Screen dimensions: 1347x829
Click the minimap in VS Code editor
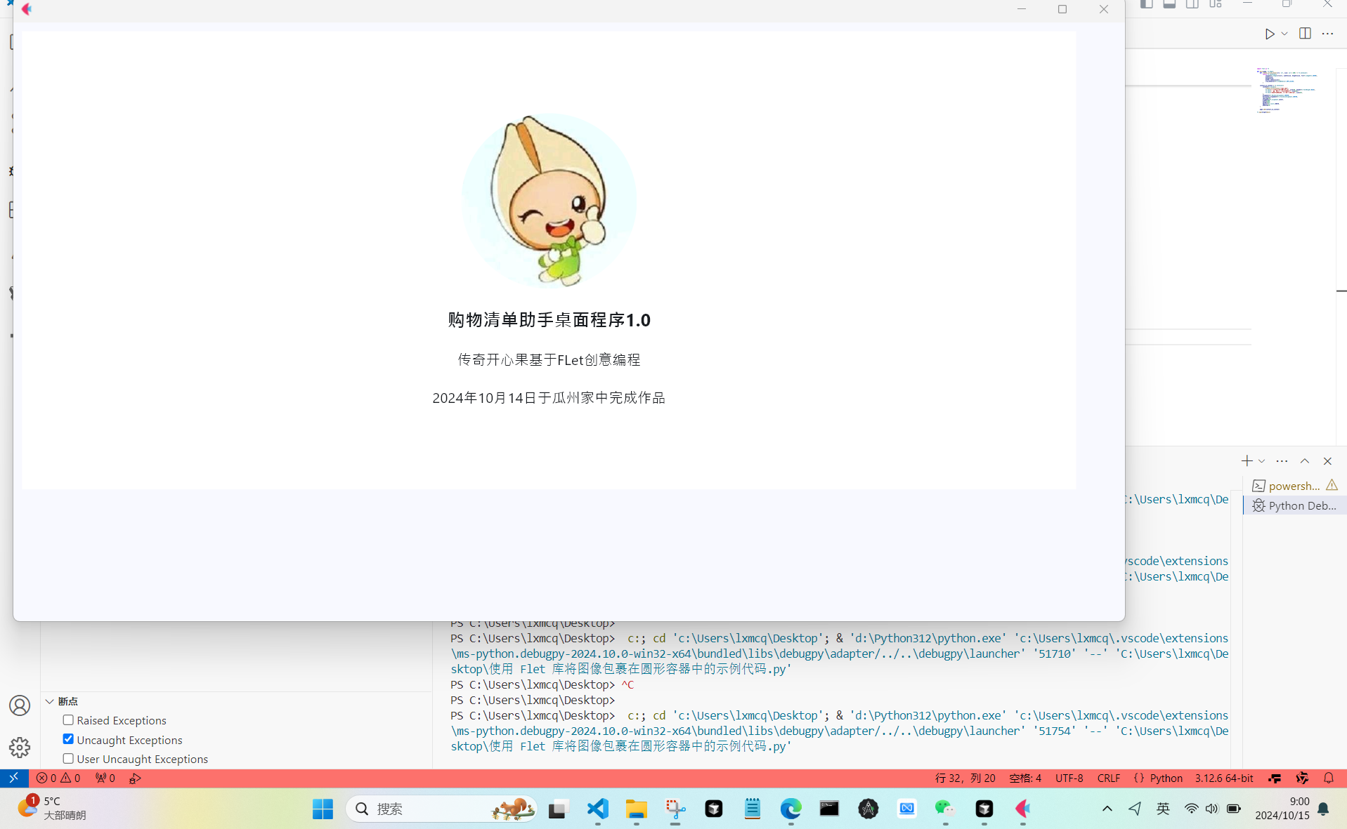point(1287,90)
